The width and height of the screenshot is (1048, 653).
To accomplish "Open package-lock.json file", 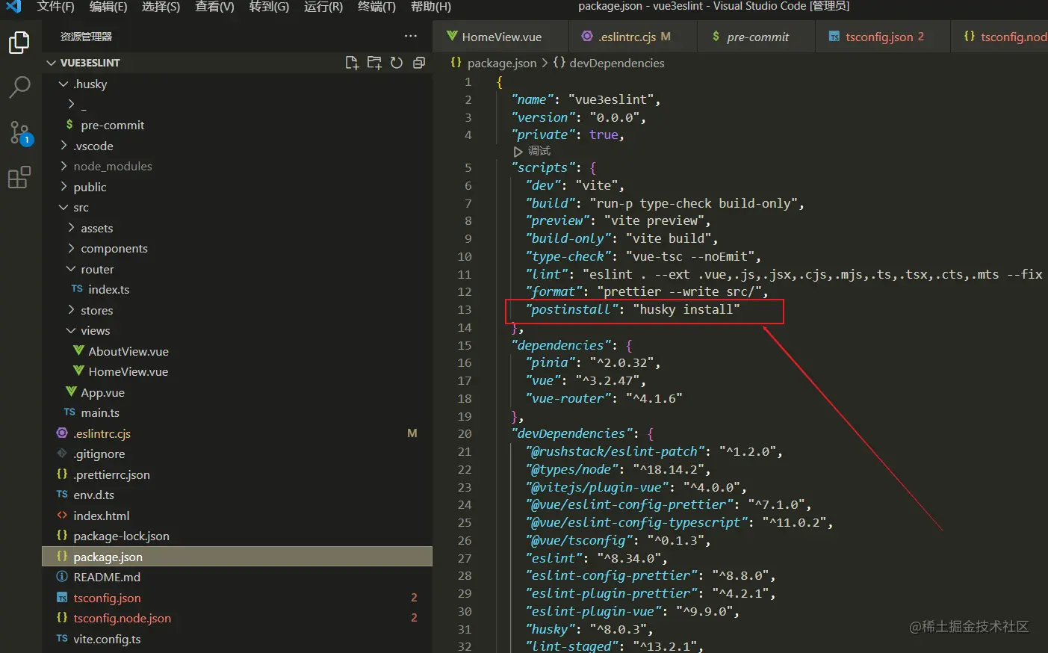I will [237, 536].
